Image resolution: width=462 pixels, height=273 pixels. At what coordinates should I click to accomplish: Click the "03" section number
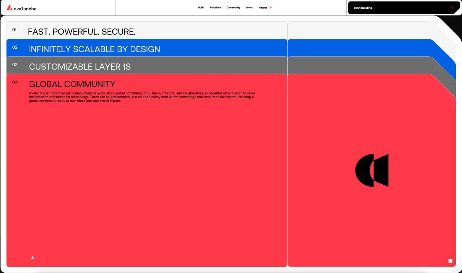pyautogui.click(x=15, y=65)
